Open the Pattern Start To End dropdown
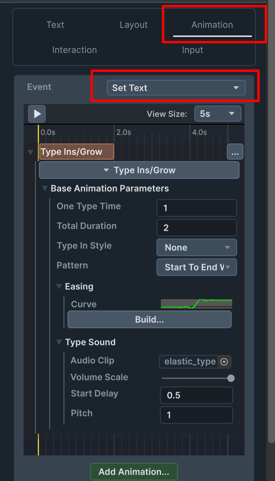Image resolution: width=275 pixels, height=481 pixels. (197, 267)
